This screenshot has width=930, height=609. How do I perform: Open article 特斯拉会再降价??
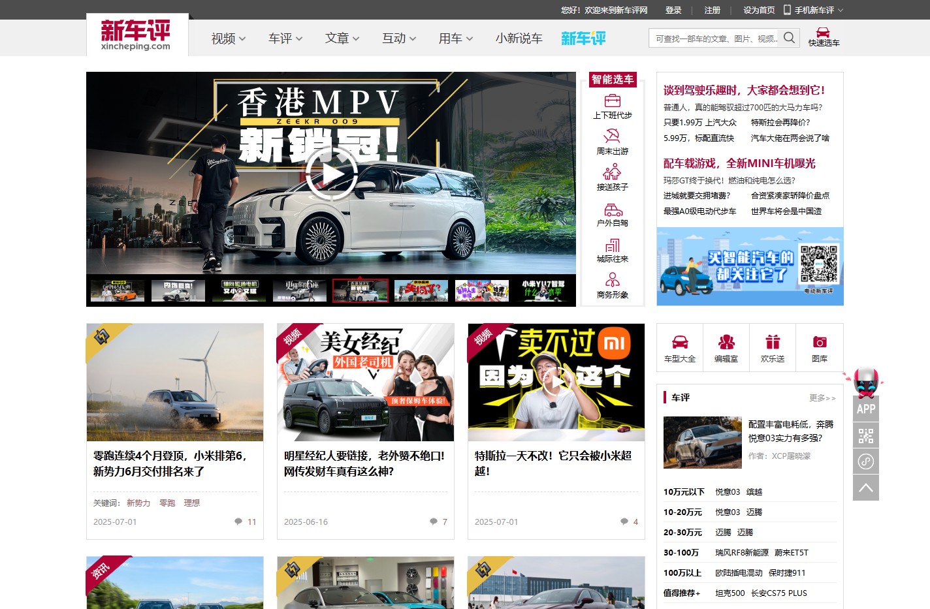(780, 123)
